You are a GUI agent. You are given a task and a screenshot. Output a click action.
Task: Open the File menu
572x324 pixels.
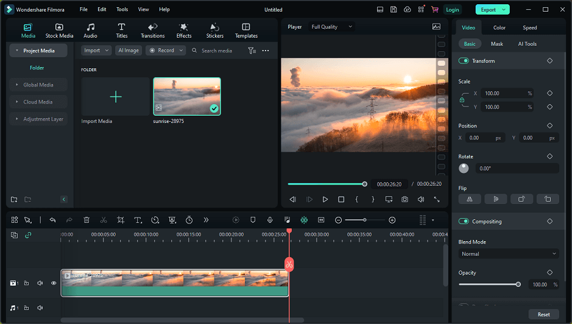pyautogui.click(x=83, y=10)
